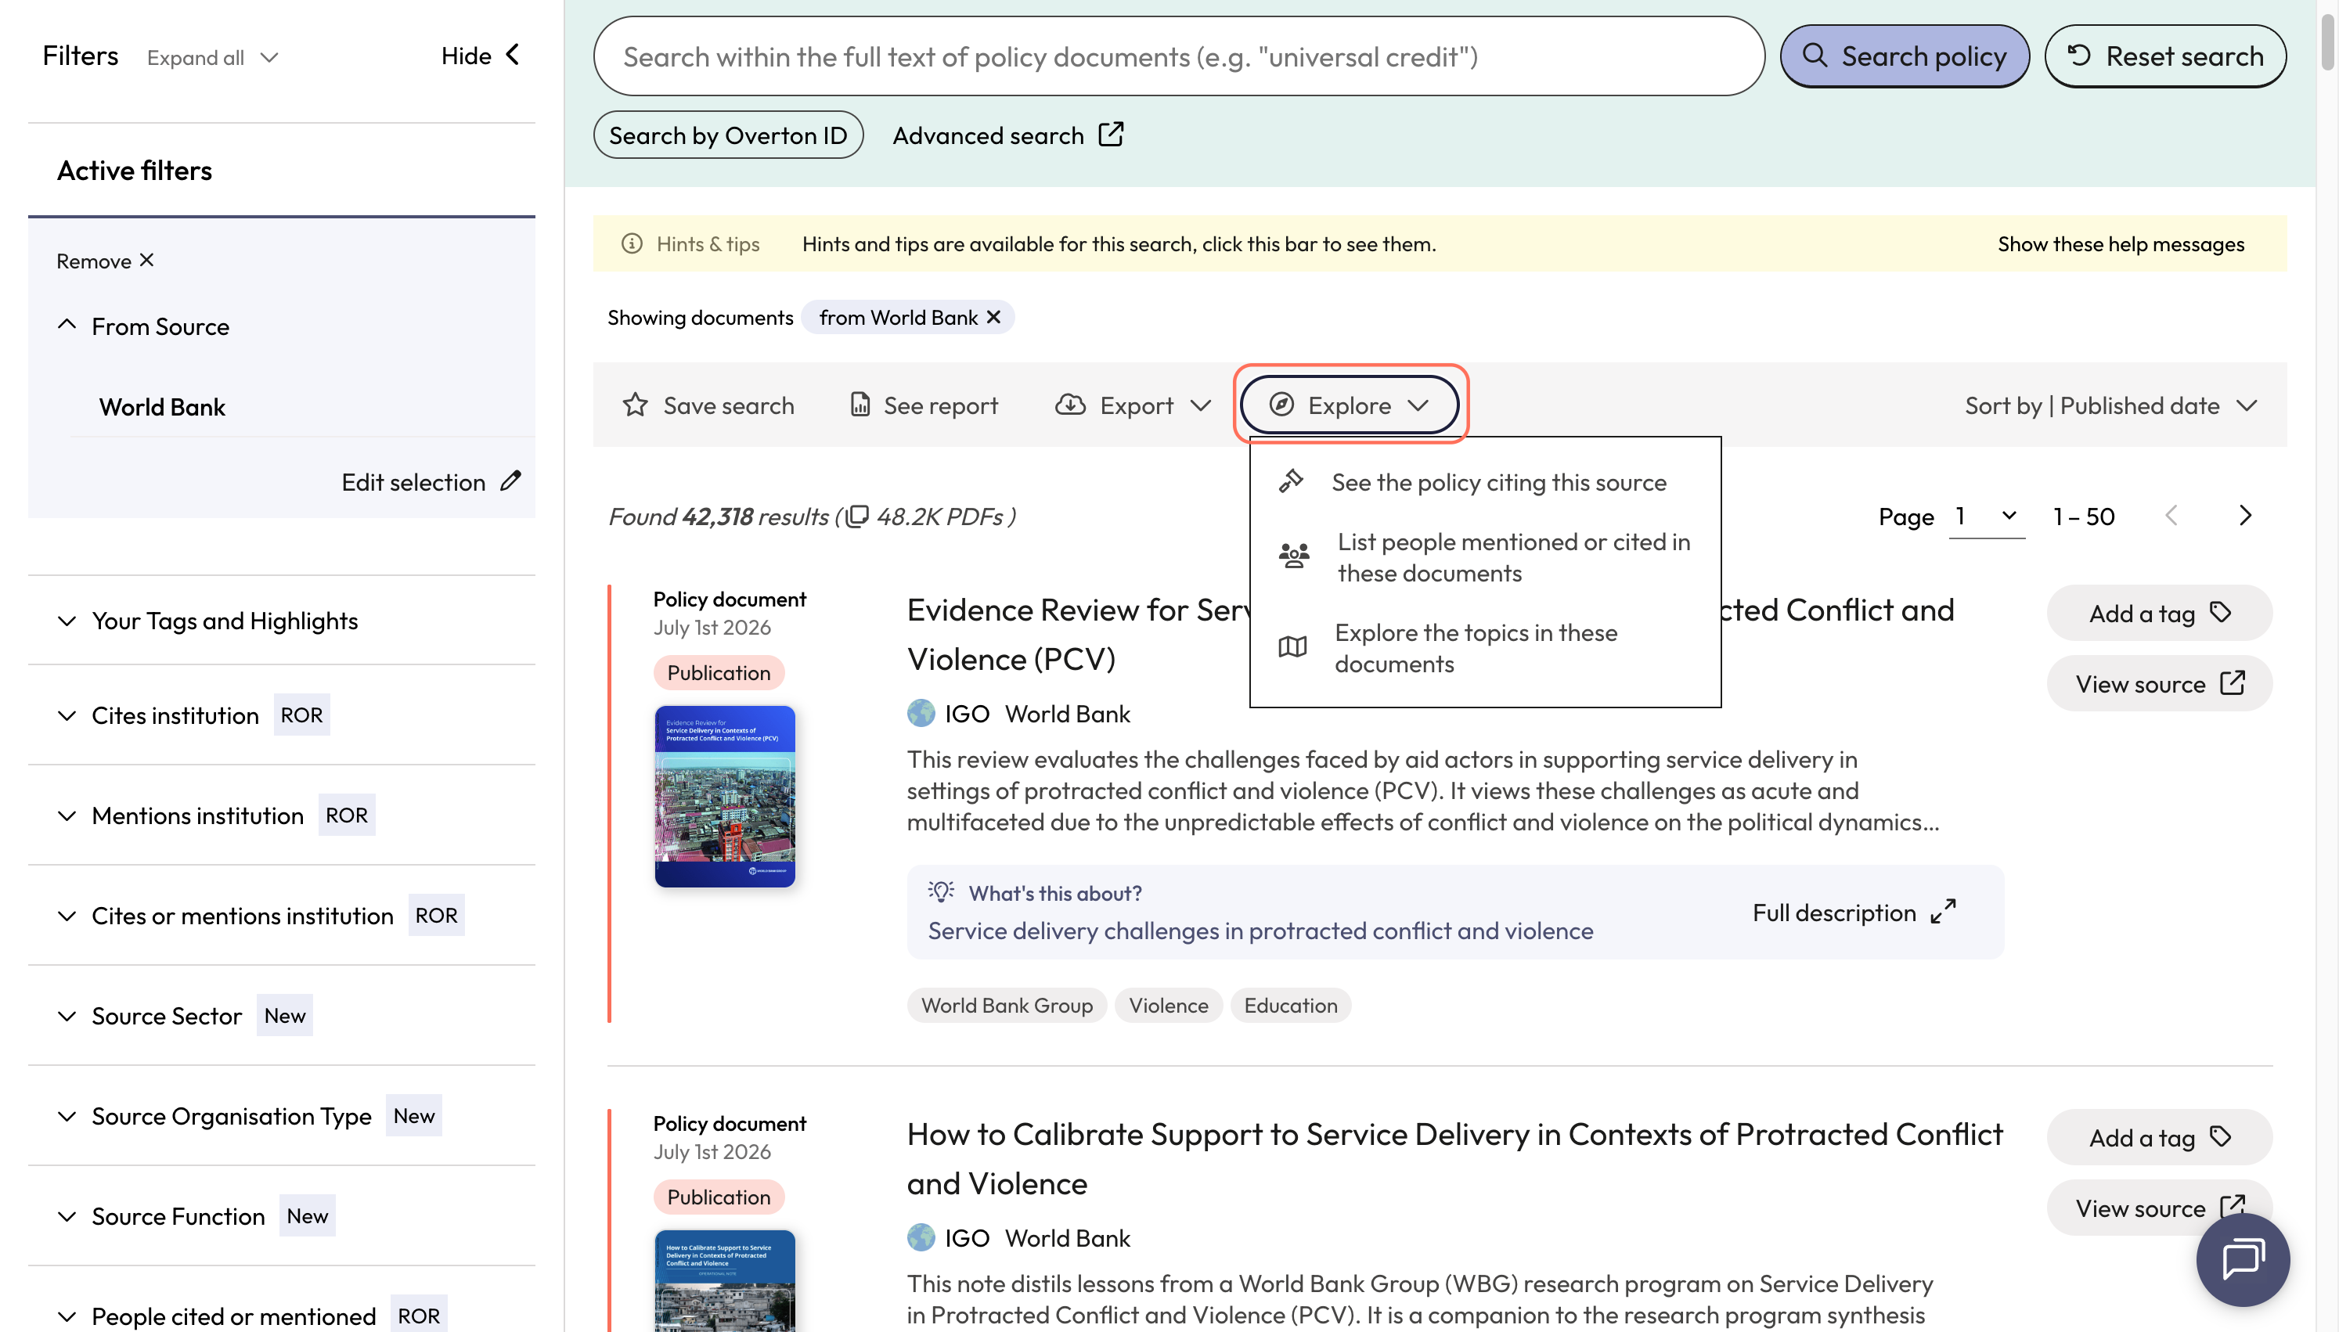Click Show these help messages link
2339x1332 pixels.
coord(2121,243)
